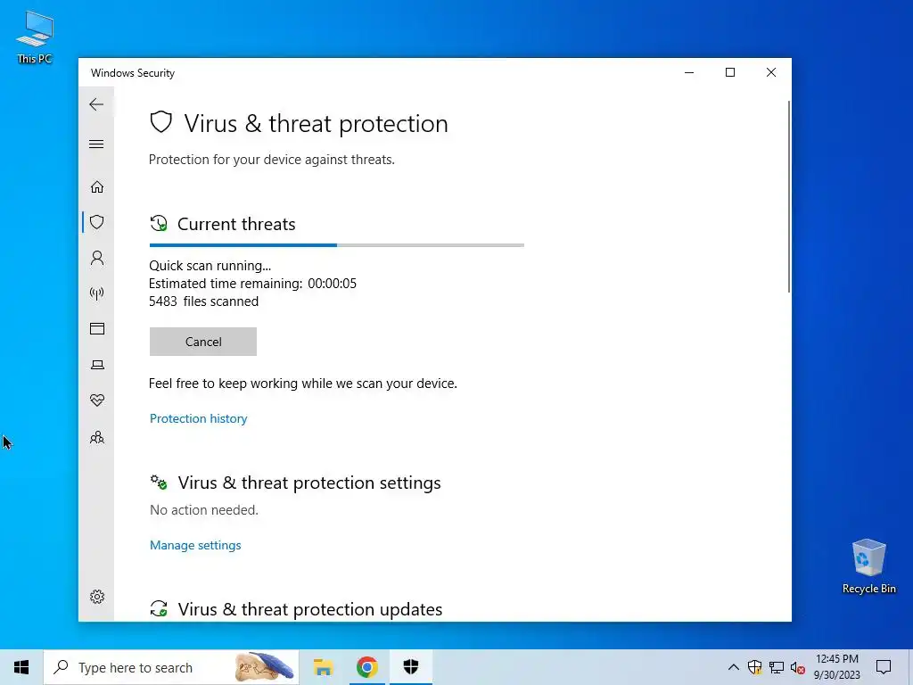Open Device performance & health heart icon
Image resolution: width=913 pixels, height=685 pixels.
click(96, 400)
